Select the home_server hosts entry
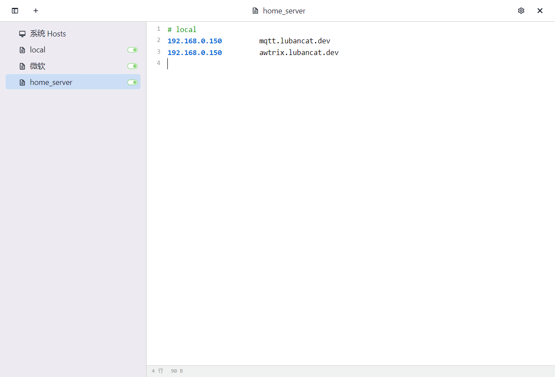The image size is (555, 377). point(73,82)
